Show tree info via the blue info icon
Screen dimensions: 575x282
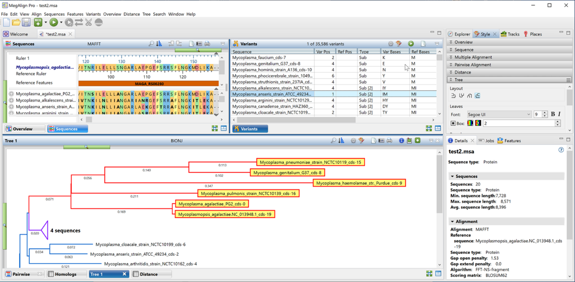402,141
